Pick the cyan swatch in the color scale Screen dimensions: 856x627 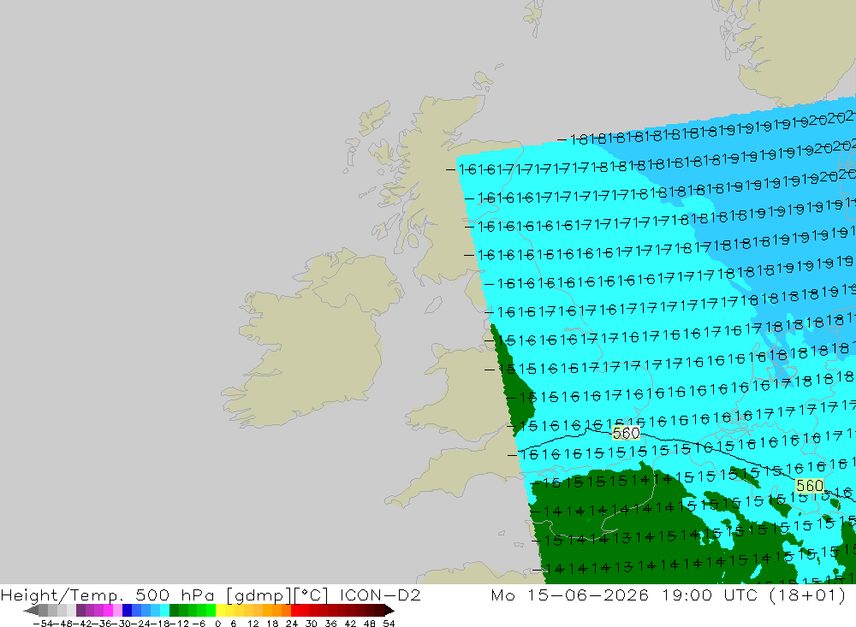pos(164,611)
